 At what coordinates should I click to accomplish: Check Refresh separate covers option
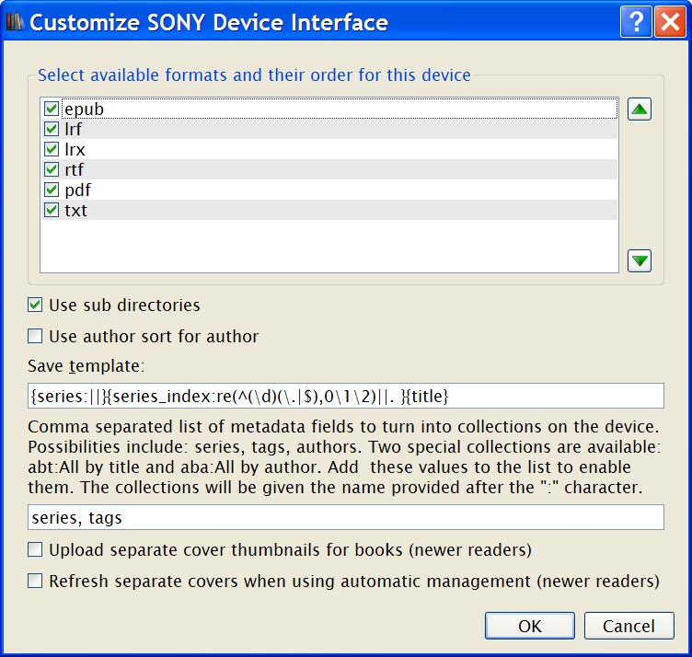coord(36,581)
